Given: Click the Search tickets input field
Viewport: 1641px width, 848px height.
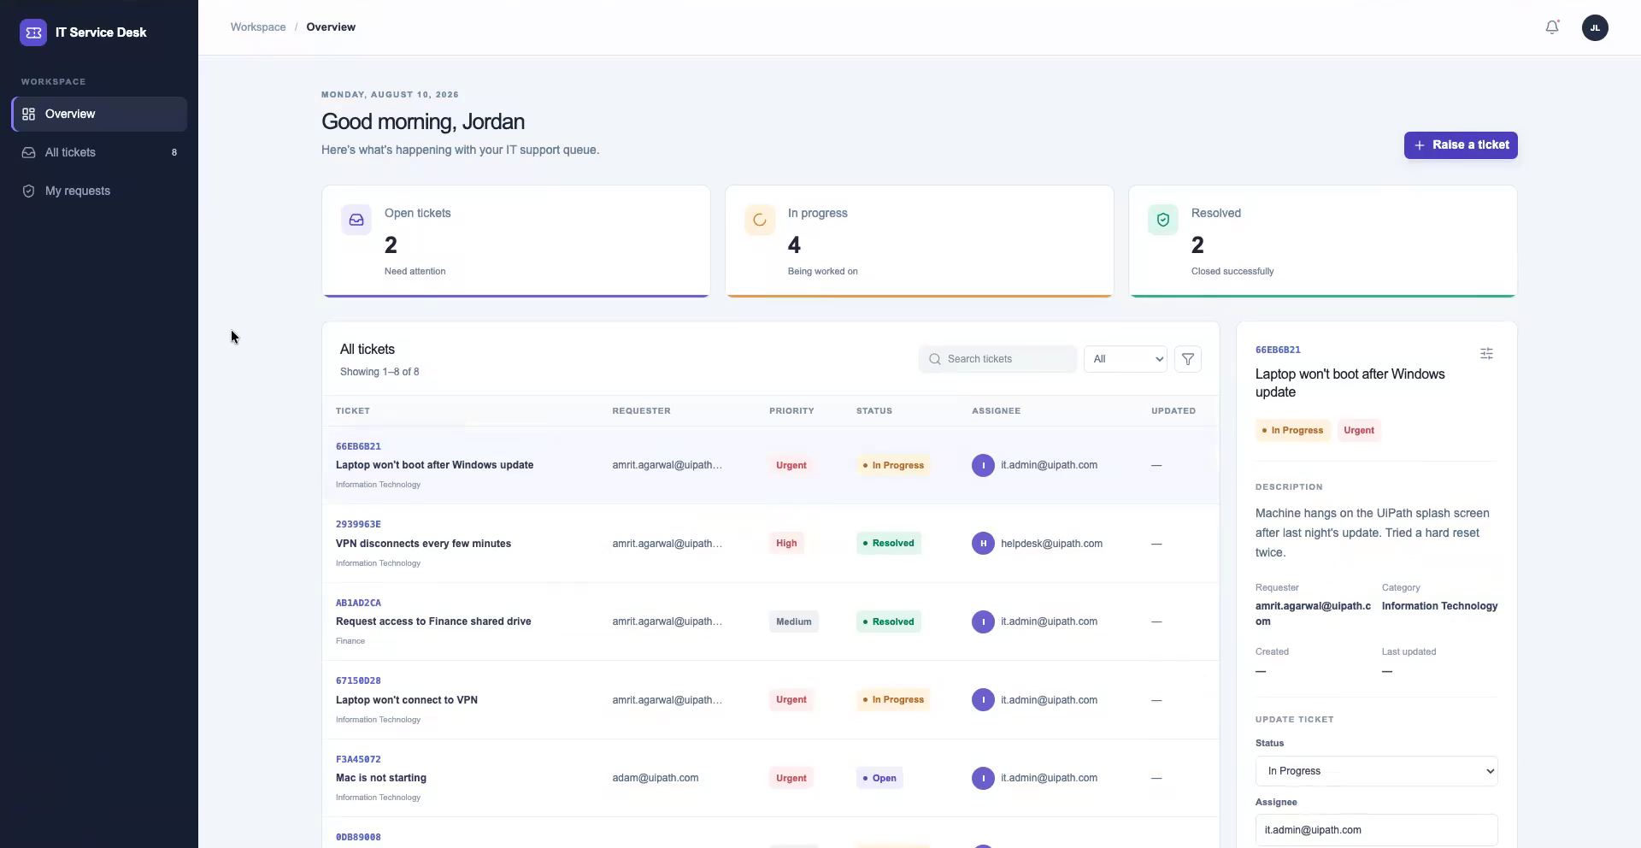Looking at the screenshot, I should click(x=997, y=359).
